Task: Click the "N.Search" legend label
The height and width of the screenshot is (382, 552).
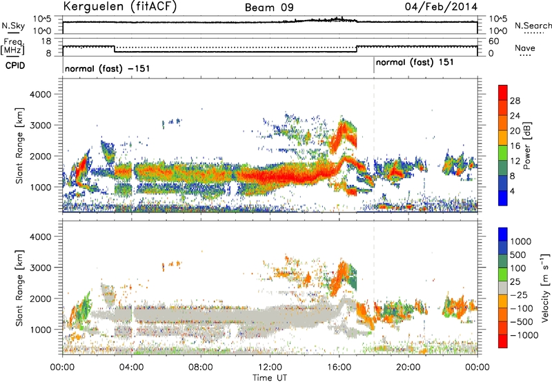Action: click(x=533, y=26)
